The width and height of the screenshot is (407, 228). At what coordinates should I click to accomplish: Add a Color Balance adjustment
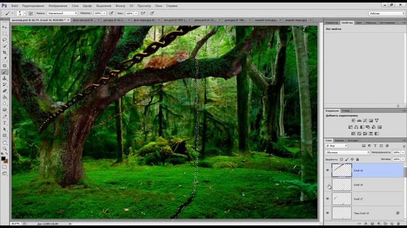pos(356,127)
